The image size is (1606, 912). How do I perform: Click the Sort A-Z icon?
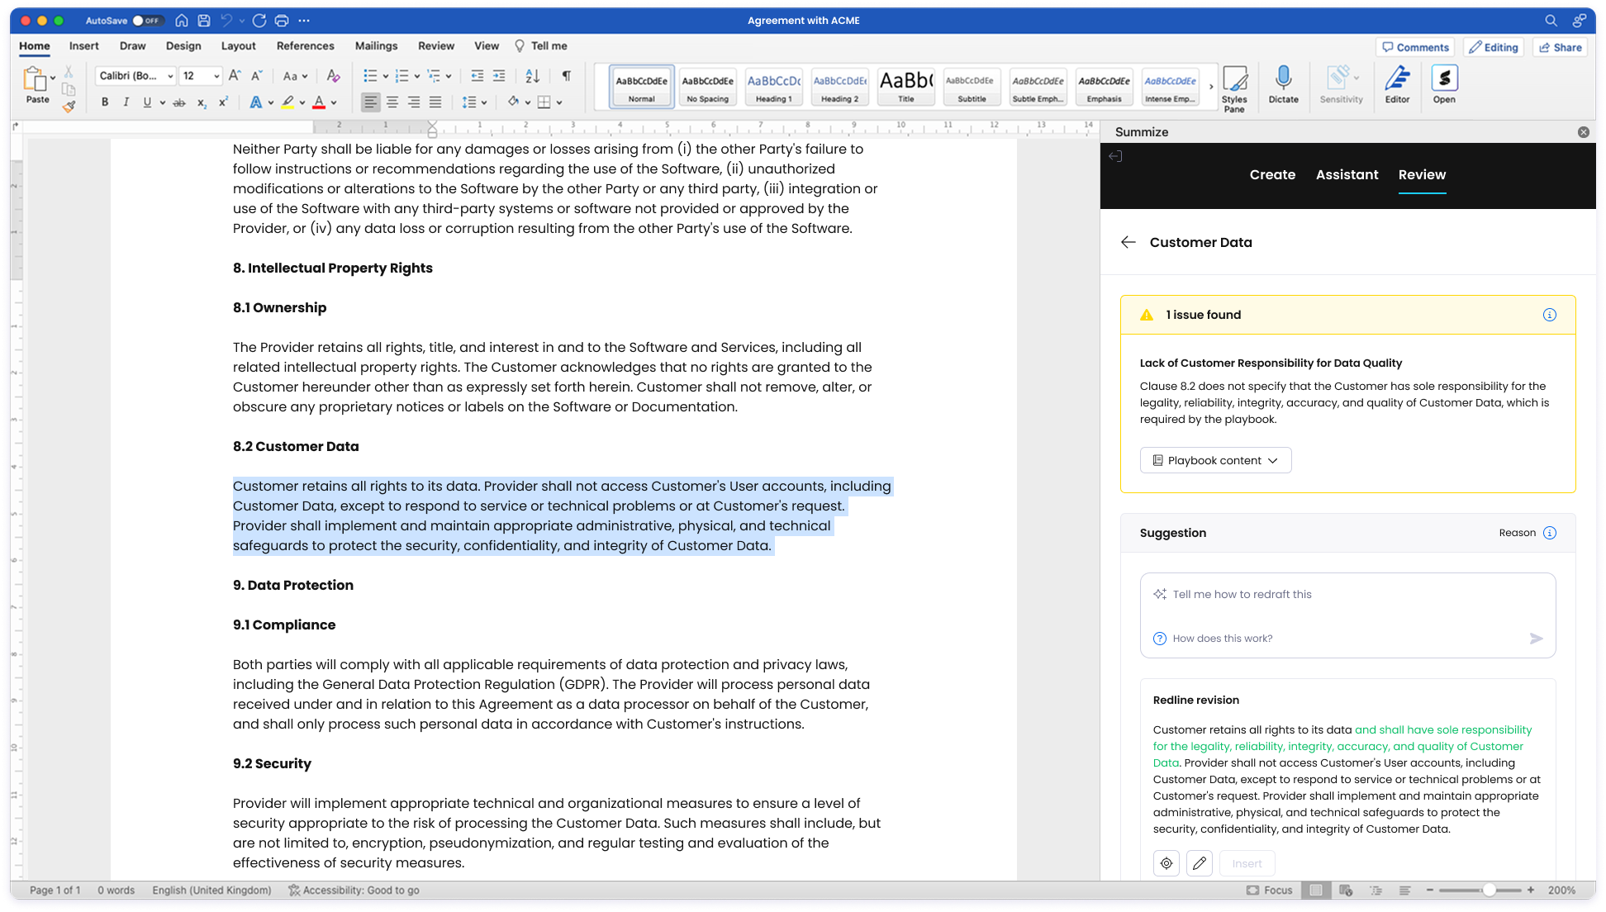click(x=532, y=75)
